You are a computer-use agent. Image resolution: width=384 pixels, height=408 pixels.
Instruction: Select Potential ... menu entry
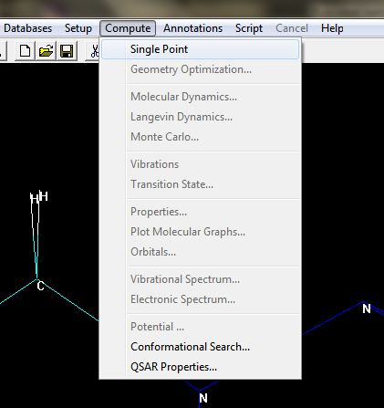pyautogui.click(x=201, y=327)
